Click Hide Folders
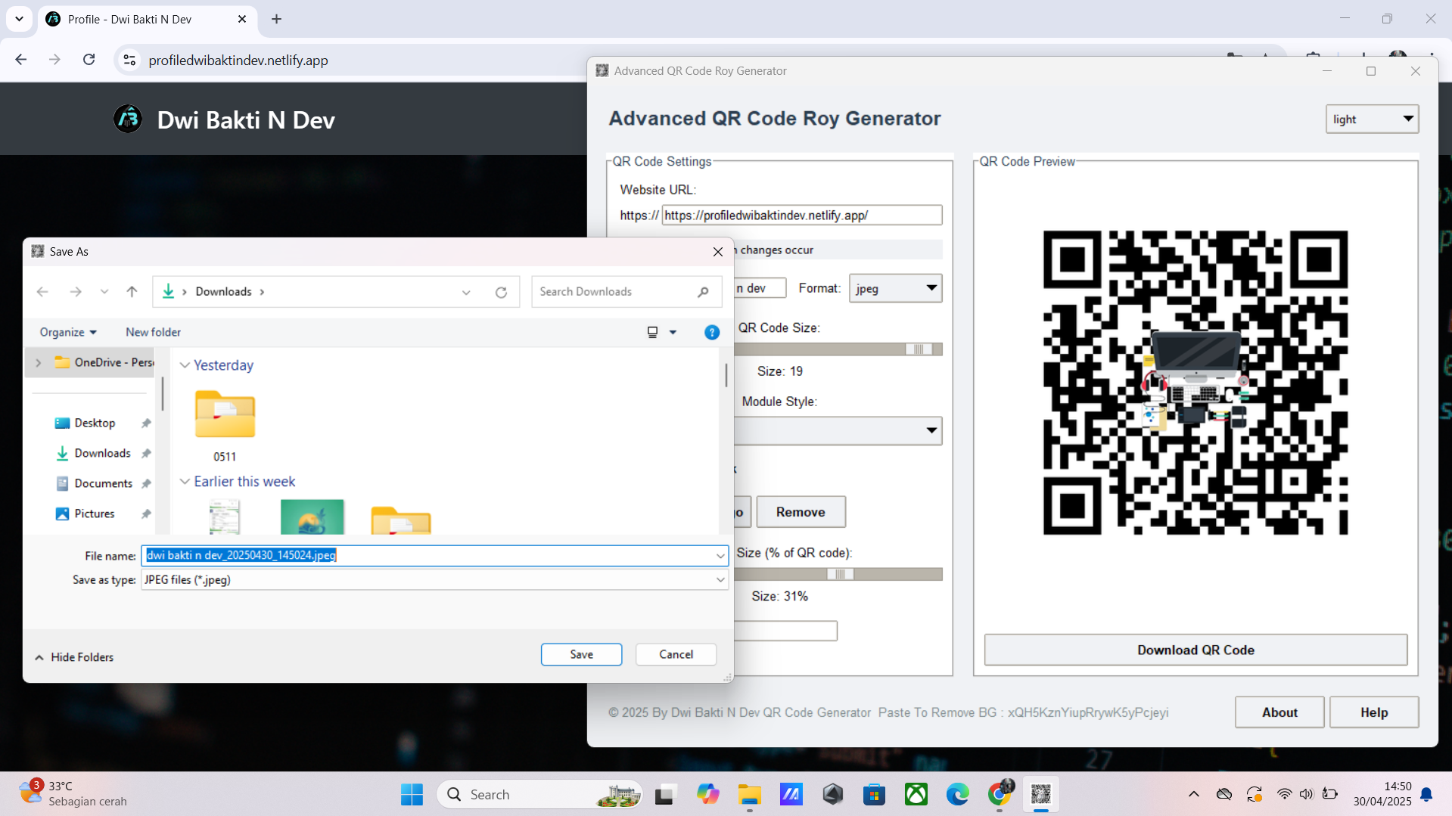1452x816 pixels. [x=74, y=657]
